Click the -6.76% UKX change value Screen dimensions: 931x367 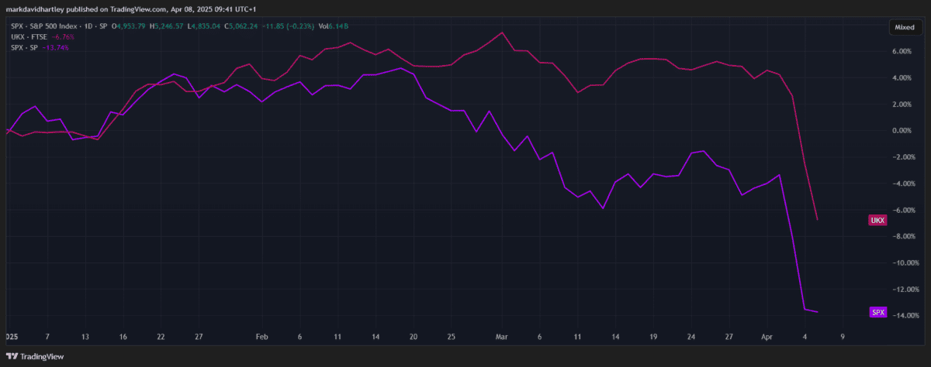coord(61,37)
